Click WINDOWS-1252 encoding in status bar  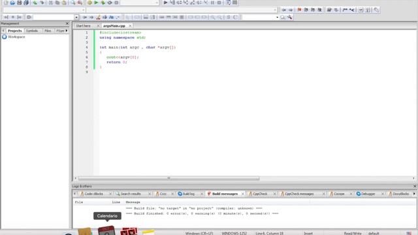(234, 233)
